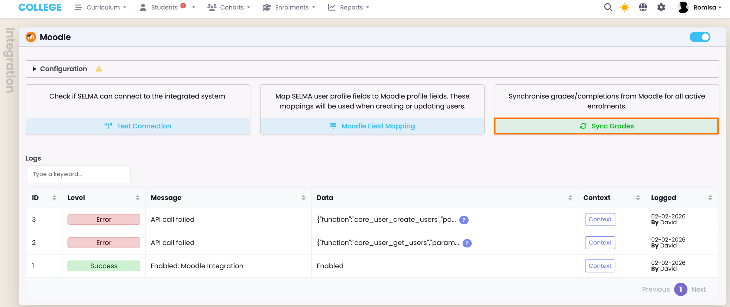Sort logs by Logged column
Screen dimensions: 730x307
[710, 198]
